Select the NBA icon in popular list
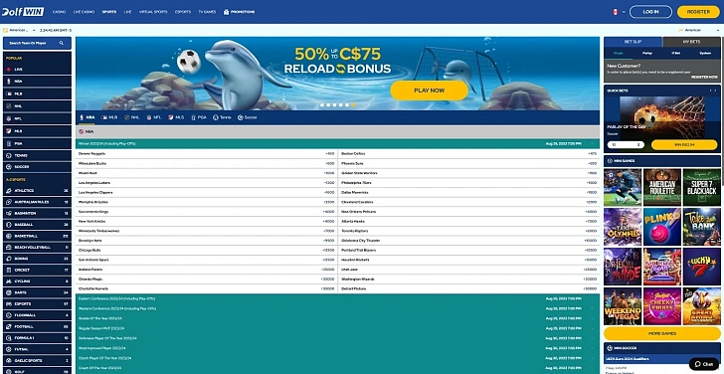The height and width of the screenshot is (374, 724). click(x=8, y=82)
